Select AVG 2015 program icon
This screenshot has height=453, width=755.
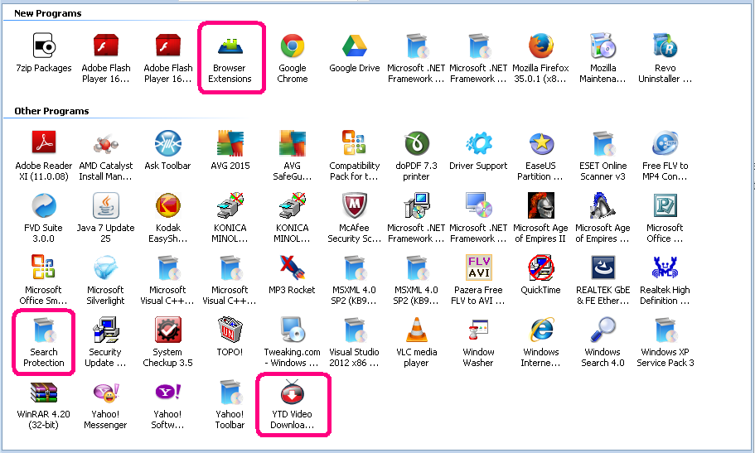point(230,143)
